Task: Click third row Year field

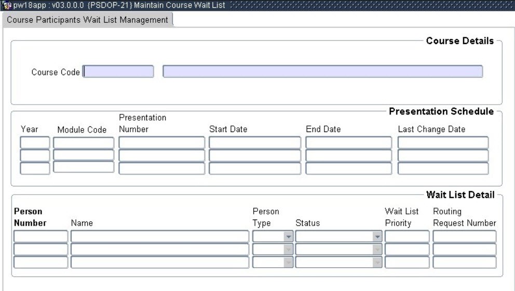Action: [x=35, y=168]
